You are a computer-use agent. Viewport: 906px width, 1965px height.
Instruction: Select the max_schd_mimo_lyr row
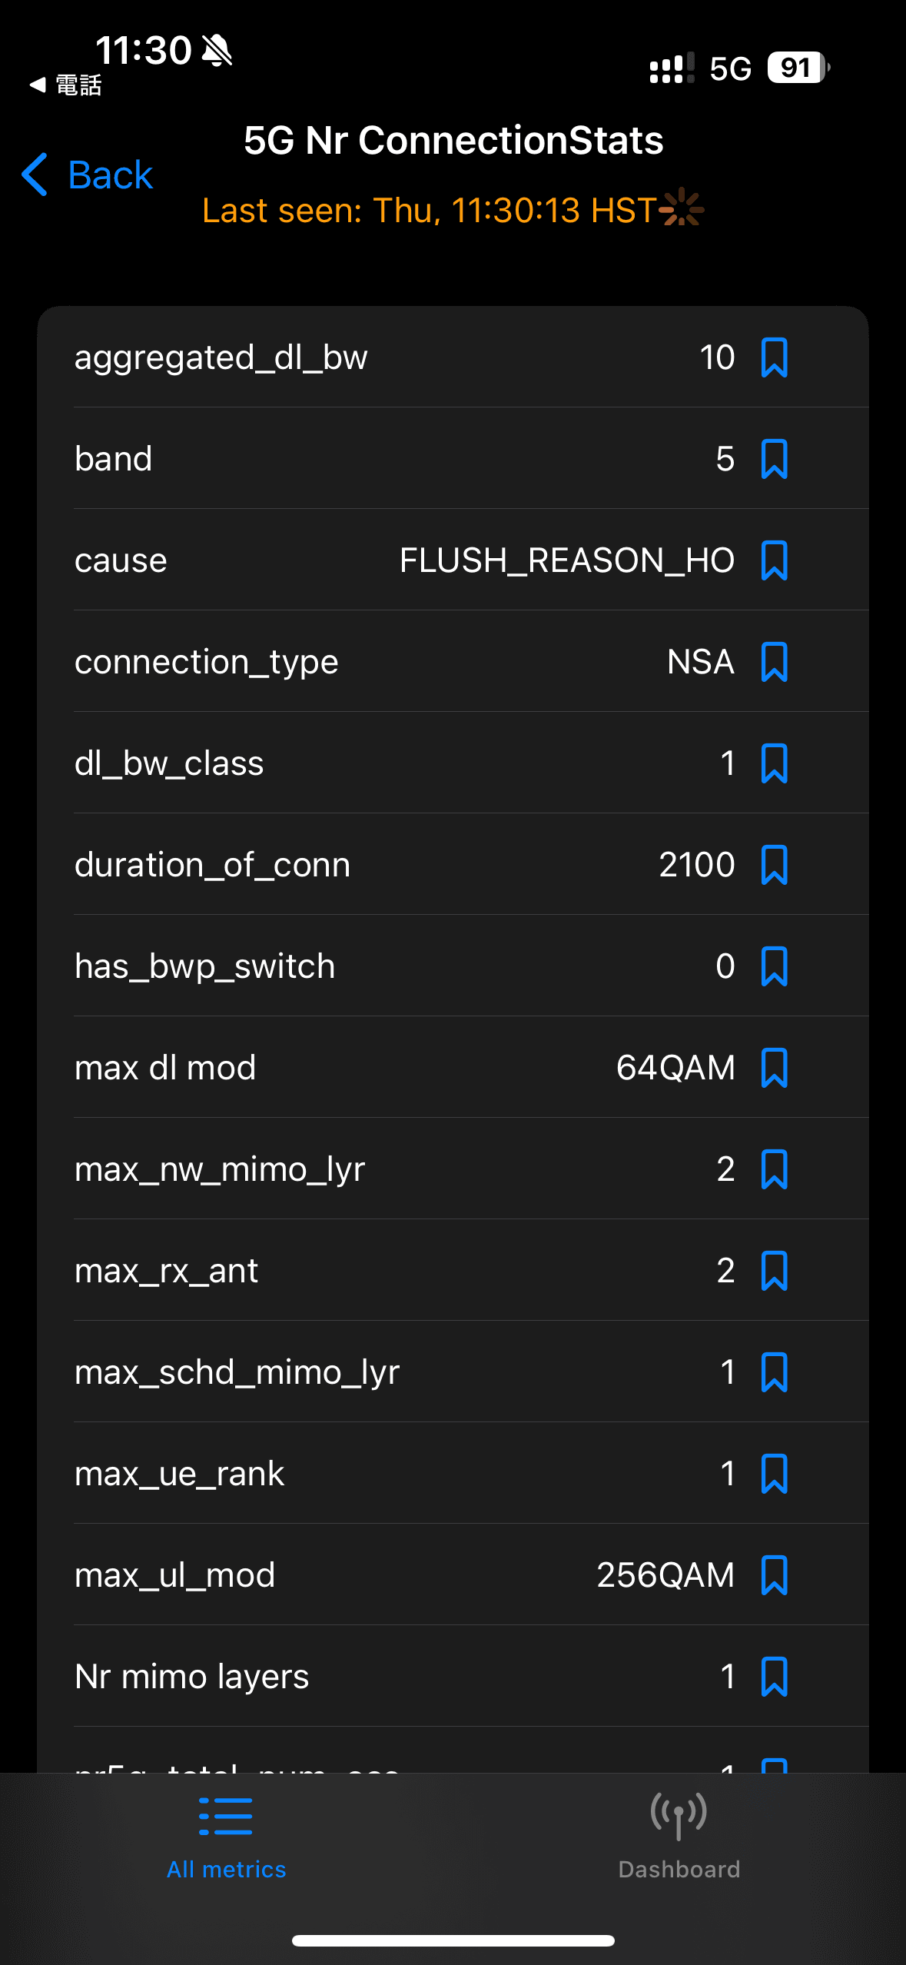tap(384, 1372)
